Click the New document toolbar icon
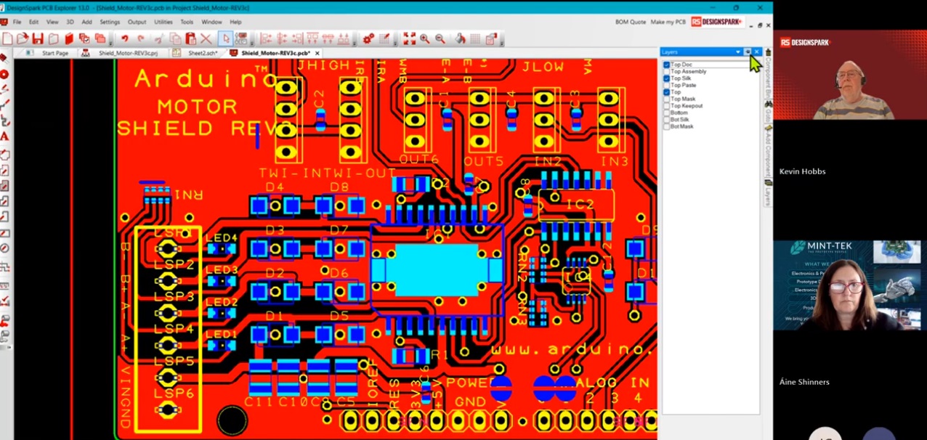The height and width of the screenshot is (440, 927). tap(8, 38)
